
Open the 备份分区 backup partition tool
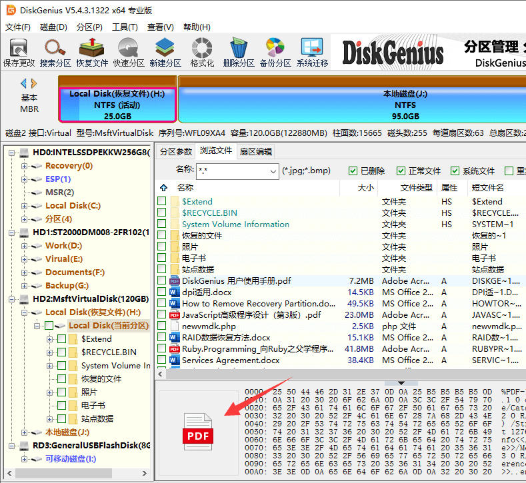click(275, 53)
